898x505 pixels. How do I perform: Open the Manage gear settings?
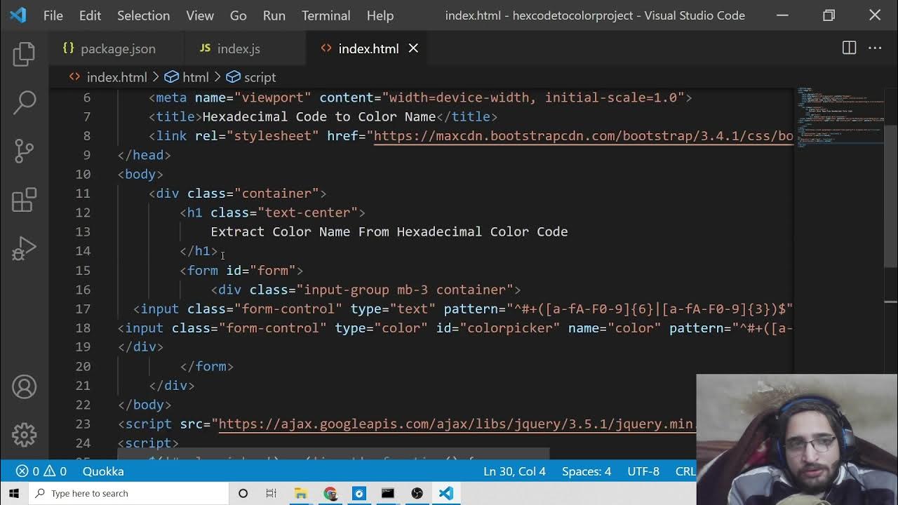[24, 435]
